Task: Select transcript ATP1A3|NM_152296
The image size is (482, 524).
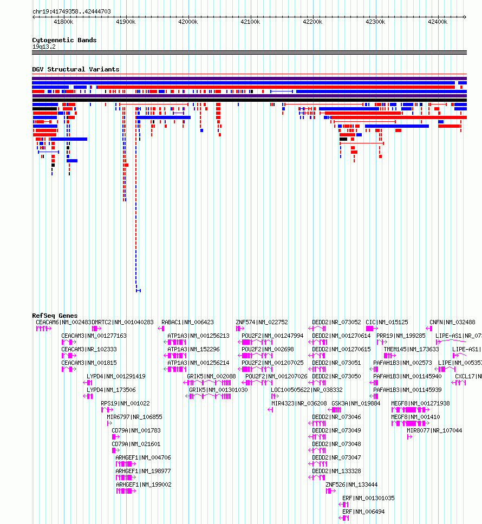Action: tap(193, 349)
